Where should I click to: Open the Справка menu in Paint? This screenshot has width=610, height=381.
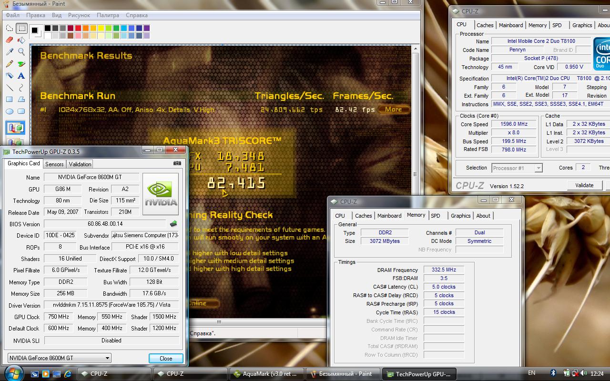coord(137,15)
